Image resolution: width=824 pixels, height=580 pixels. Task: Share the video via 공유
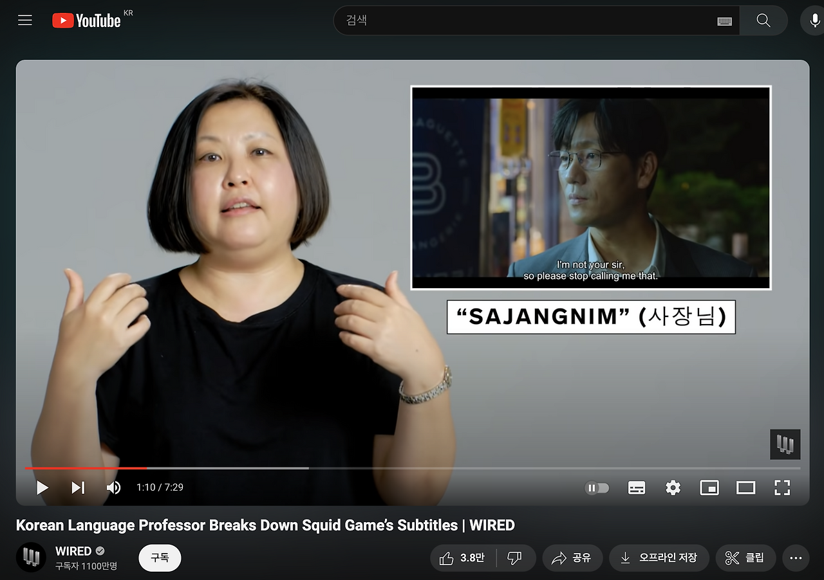pos(572,558)
